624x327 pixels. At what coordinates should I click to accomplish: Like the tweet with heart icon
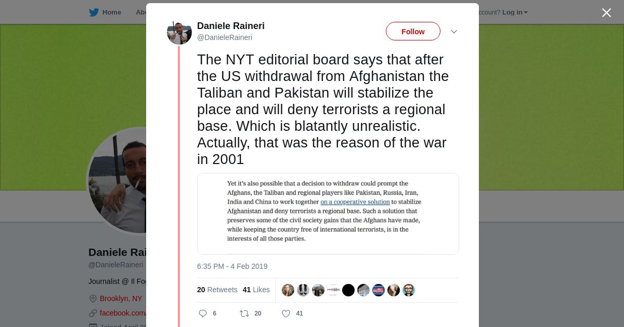pyautogui.click(x=285, y=314)
